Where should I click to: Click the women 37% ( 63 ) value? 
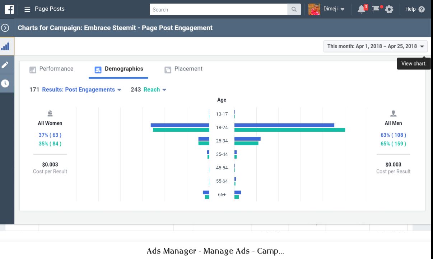50,135
